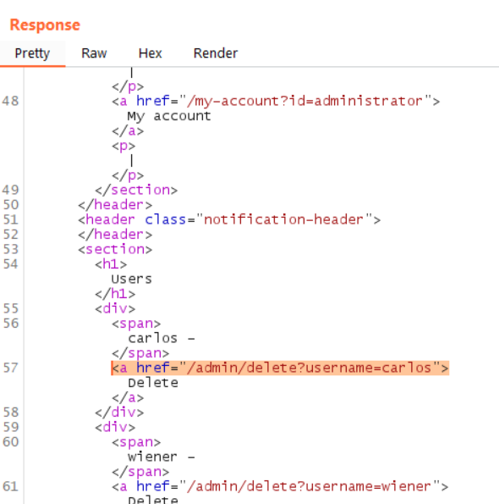Click the notification-header class line

click(229, 220)
